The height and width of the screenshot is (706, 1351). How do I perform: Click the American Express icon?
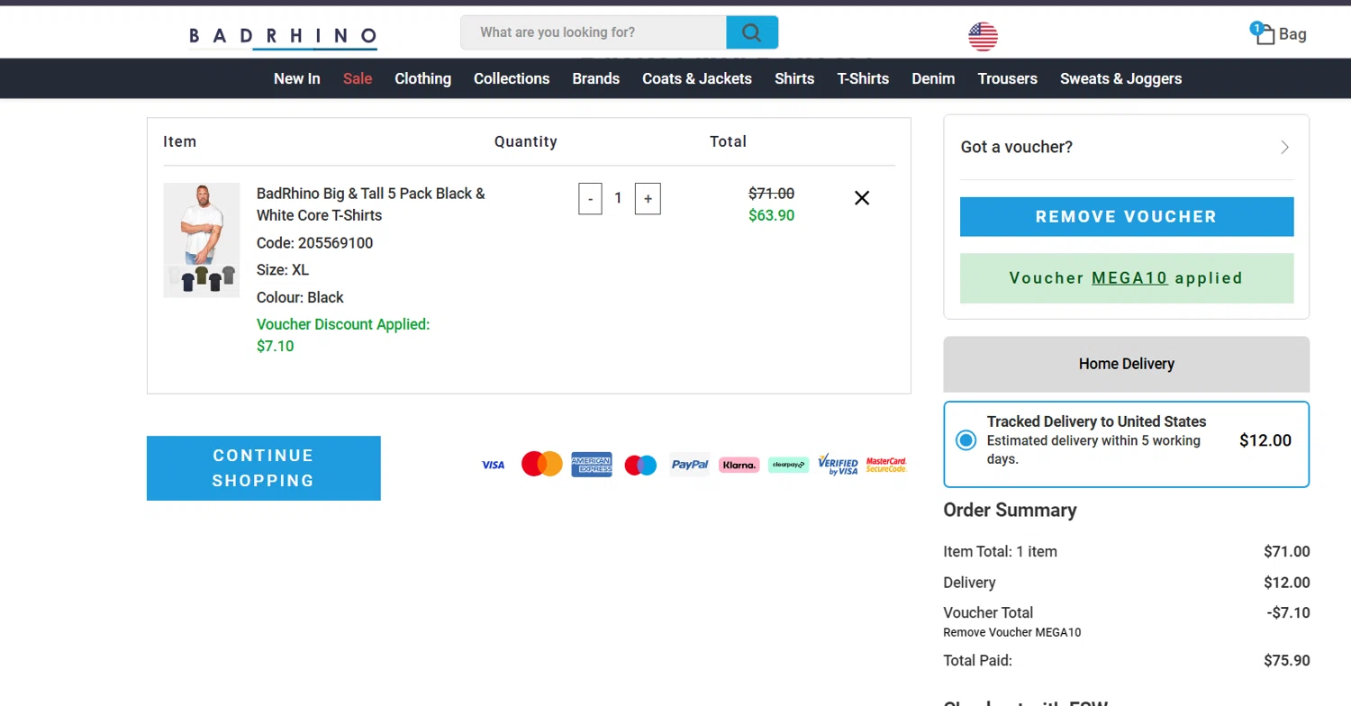(592, 465)
